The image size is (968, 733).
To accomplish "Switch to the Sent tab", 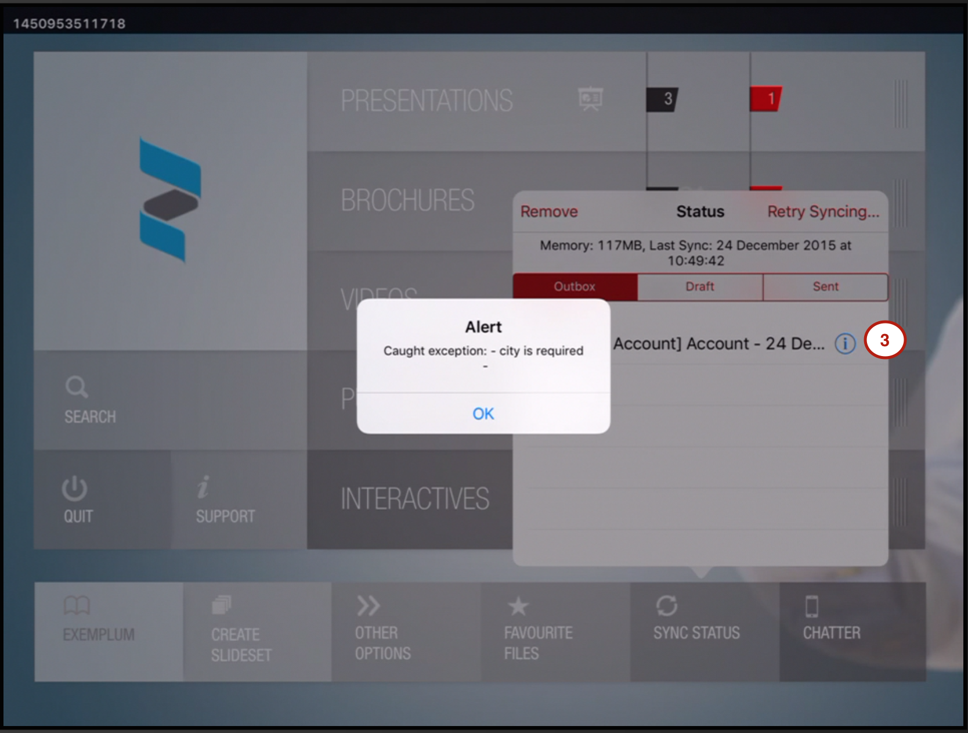I will click(x=825, y=287).
